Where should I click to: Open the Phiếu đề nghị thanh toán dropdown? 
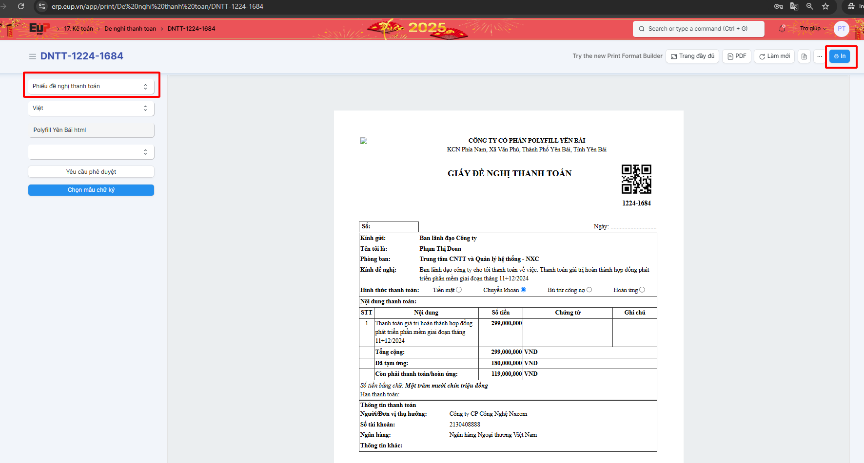[x=91, y=86]
